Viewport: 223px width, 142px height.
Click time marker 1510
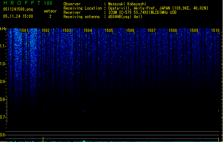pos(215,31)
